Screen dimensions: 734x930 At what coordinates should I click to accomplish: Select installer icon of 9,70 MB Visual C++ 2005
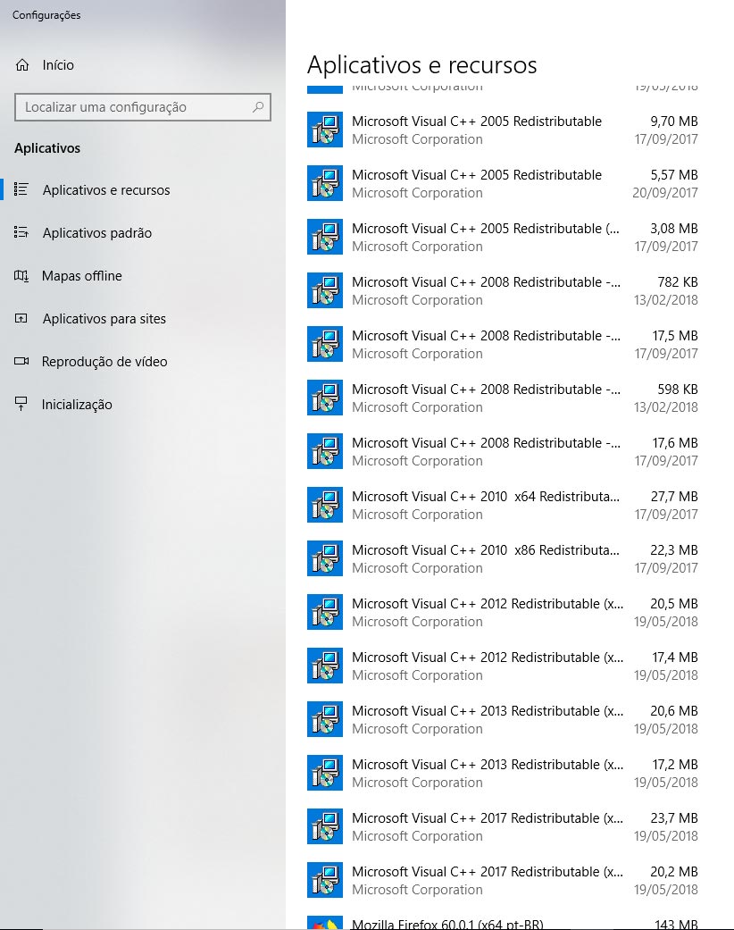(x=325, y=130)
